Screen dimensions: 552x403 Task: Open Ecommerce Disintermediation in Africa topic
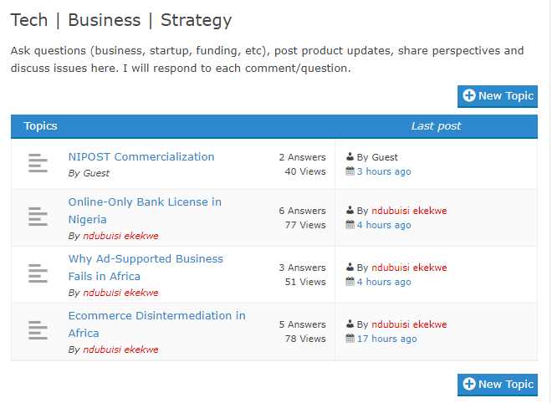156,315
